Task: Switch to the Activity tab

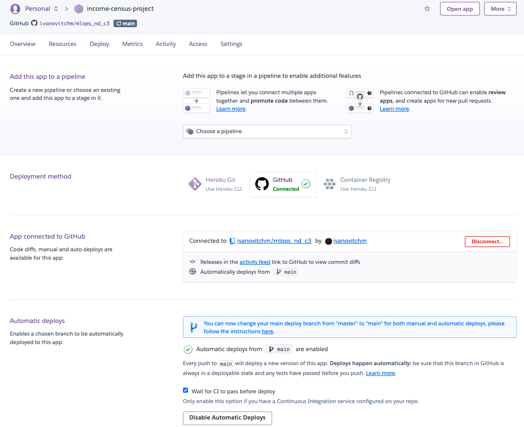Action: click(166, 44)
